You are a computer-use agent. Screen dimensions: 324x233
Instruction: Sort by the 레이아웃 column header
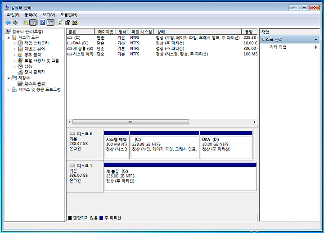point(105,32)
